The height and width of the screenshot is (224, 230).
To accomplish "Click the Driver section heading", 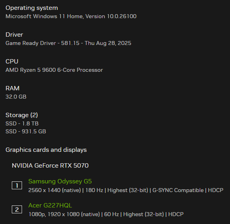I will 14,35.
